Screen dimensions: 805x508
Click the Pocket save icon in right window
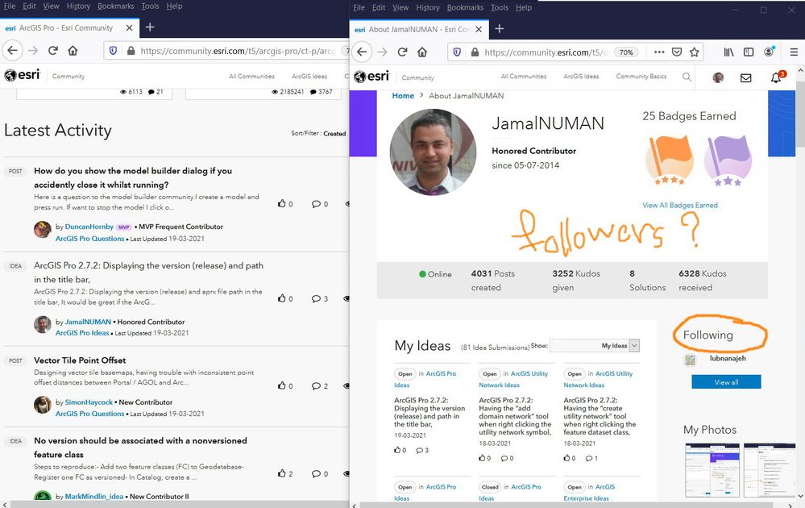point(677,52)
